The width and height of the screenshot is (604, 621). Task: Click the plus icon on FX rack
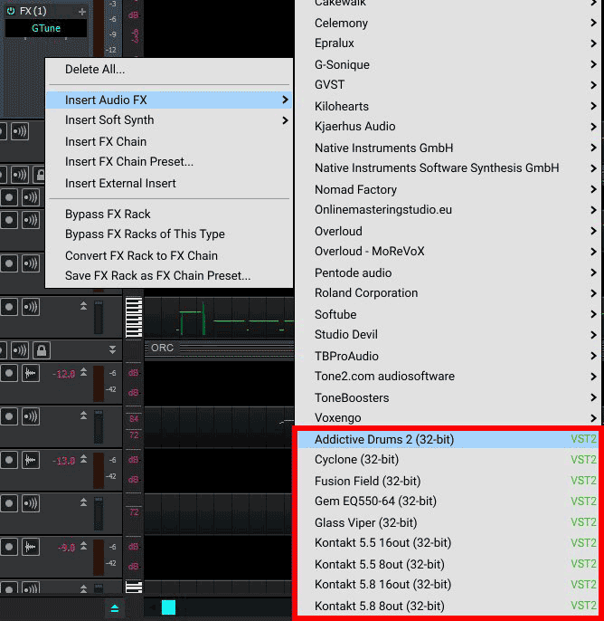click(x=83, y=11)
